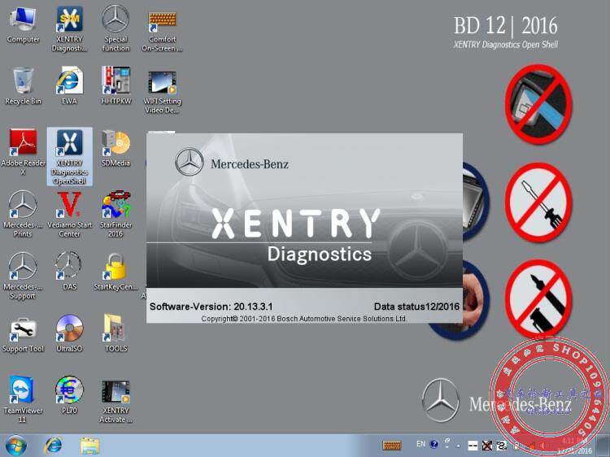Image resolution: width=610 pixels, height=457 pixels.
Task: Open the Support Tool shortcut
Action: pos(23,335)
